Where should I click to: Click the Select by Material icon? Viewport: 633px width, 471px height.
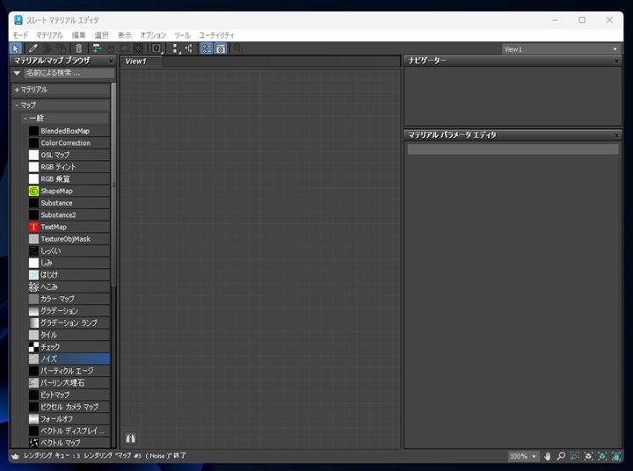[237, 49]
